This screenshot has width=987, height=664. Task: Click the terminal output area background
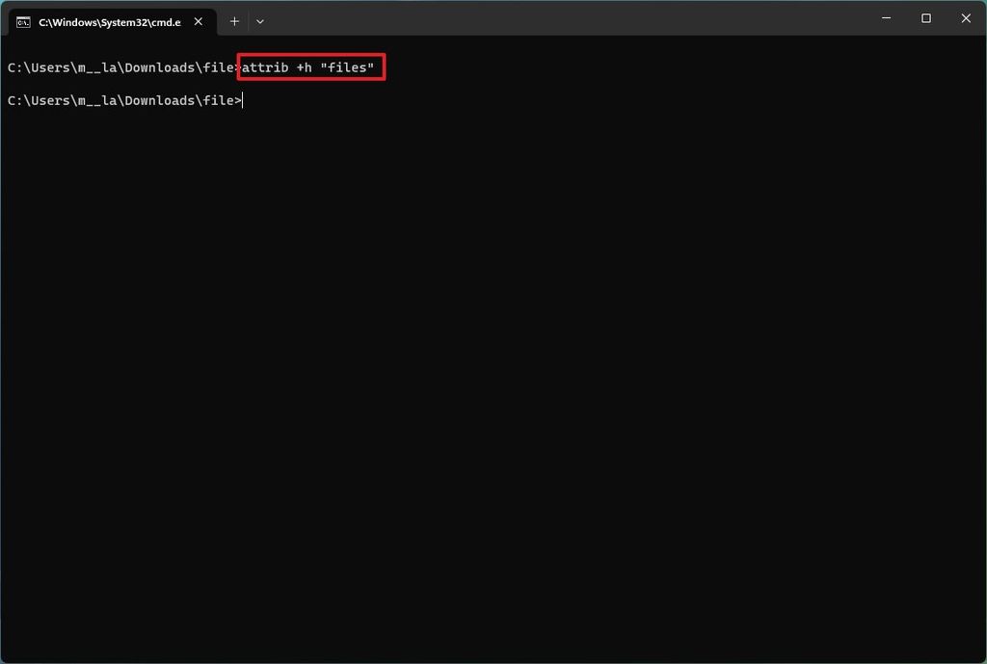(x=493, y=385)
